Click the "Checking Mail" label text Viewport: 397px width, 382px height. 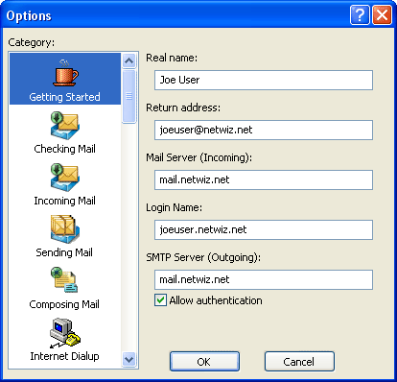click(x=64, y=149)
